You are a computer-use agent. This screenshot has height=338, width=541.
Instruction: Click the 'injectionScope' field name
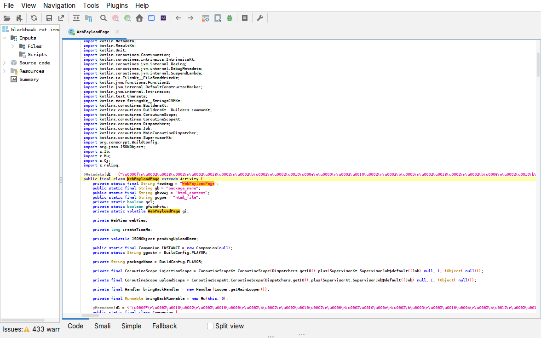175,271
